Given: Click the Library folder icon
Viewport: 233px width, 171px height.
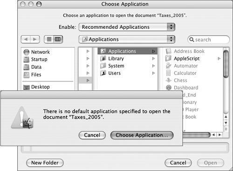Looking at the screenshot, I should [103, 58].
